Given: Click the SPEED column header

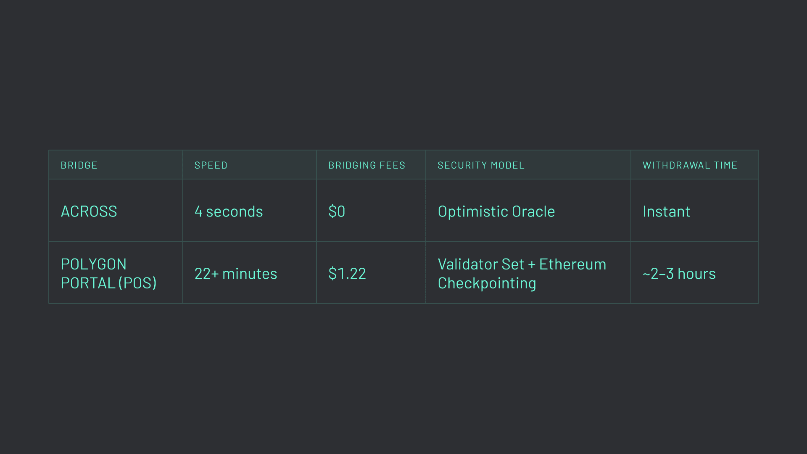Looking at the screenshot, I should (x=211, y=165).
